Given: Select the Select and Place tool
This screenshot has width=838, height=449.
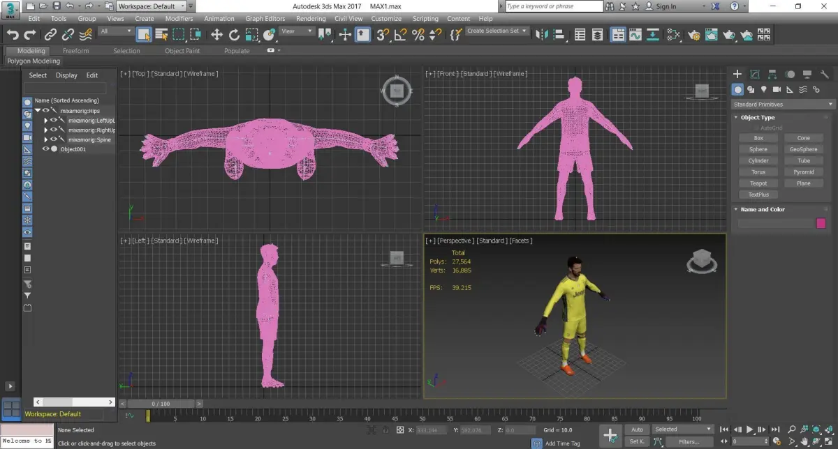Looking at the screenshot, I should tap(270, 34).
